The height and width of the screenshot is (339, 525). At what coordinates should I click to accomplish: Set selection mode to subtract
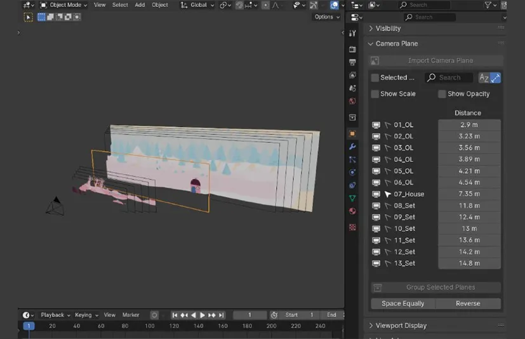tap(59, 17)
